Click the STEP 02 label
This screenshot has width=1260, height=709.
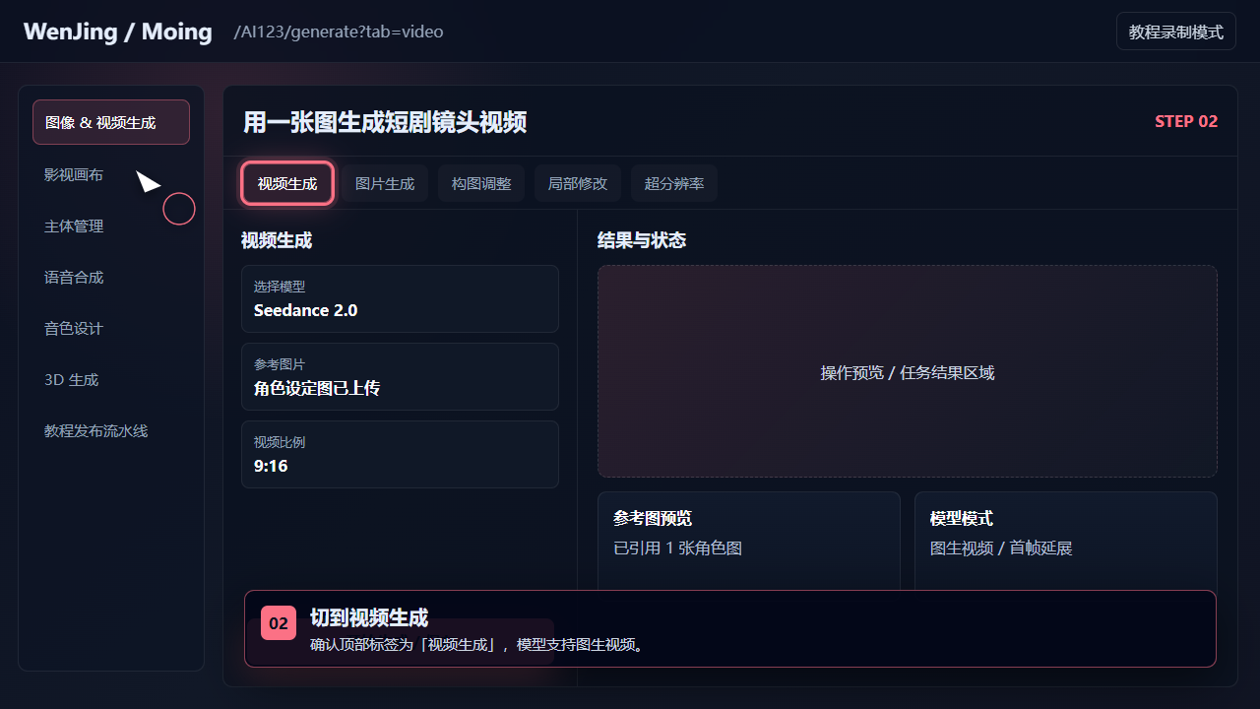click(x=1186, y=121)
